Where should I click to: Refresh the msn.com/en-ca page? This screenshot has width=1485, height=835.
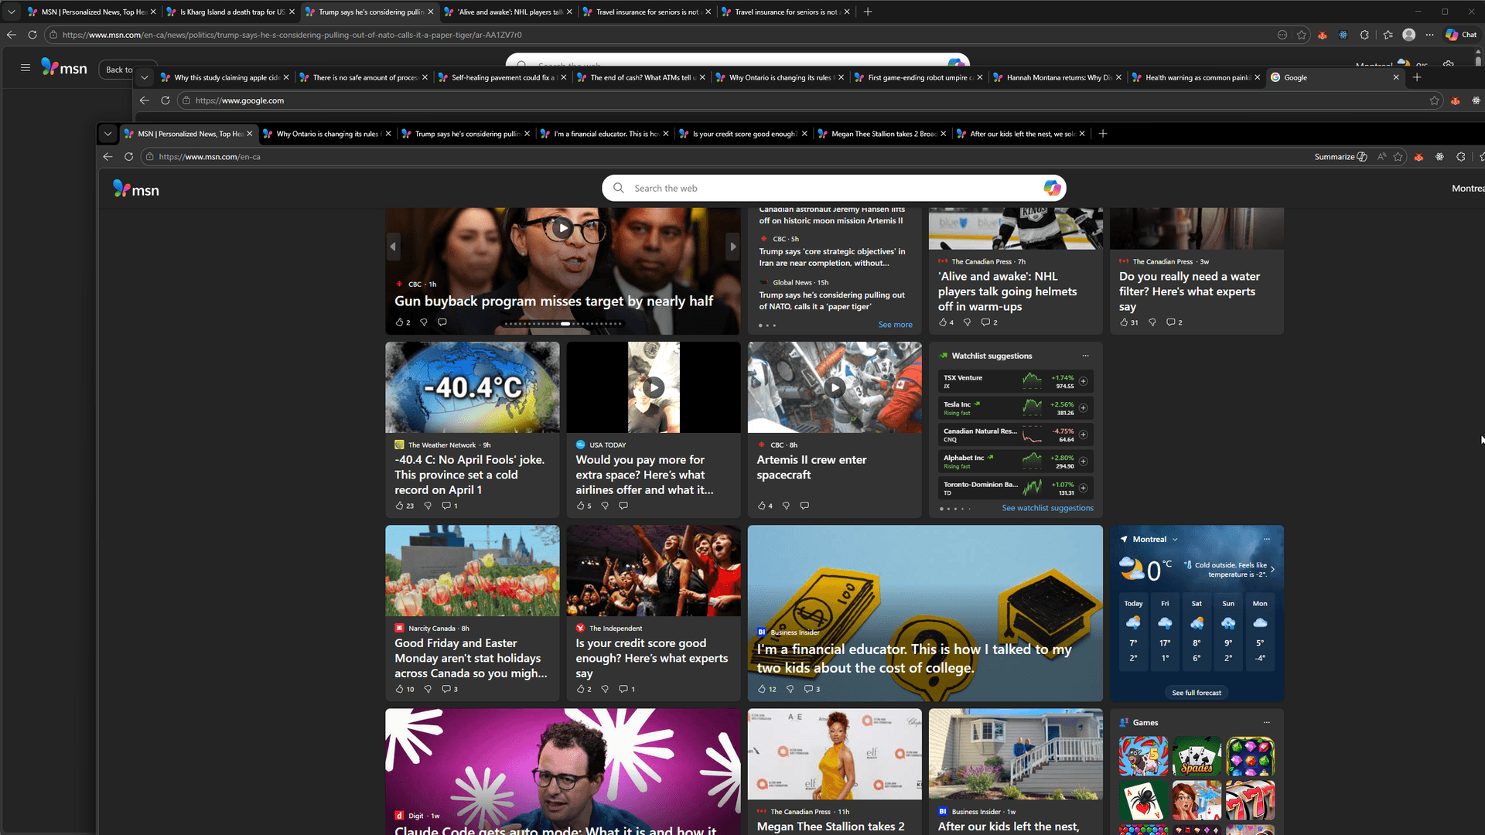128,157
